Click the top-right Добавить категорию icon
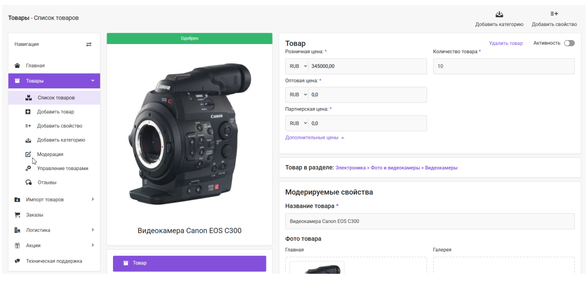 pyautogui.click(x=499, y=15)
